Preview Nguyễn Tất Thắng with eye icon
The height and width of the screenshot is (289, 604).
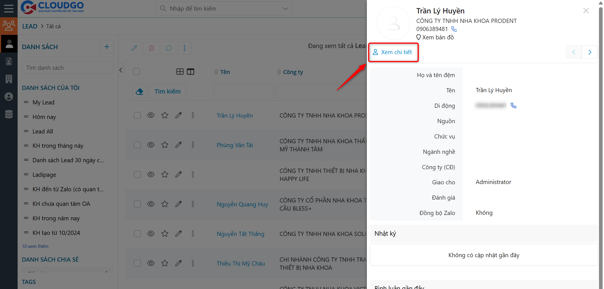[151, 234]
